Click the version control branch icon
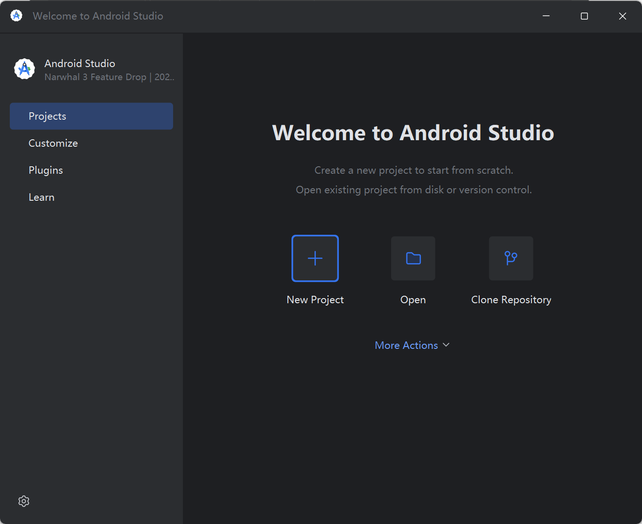Image resolution: width=642 pixels, height=524 pixels. (511, 258)
